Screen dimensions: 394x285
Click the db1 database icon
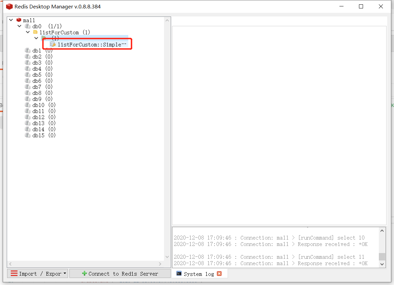point(28,50)
